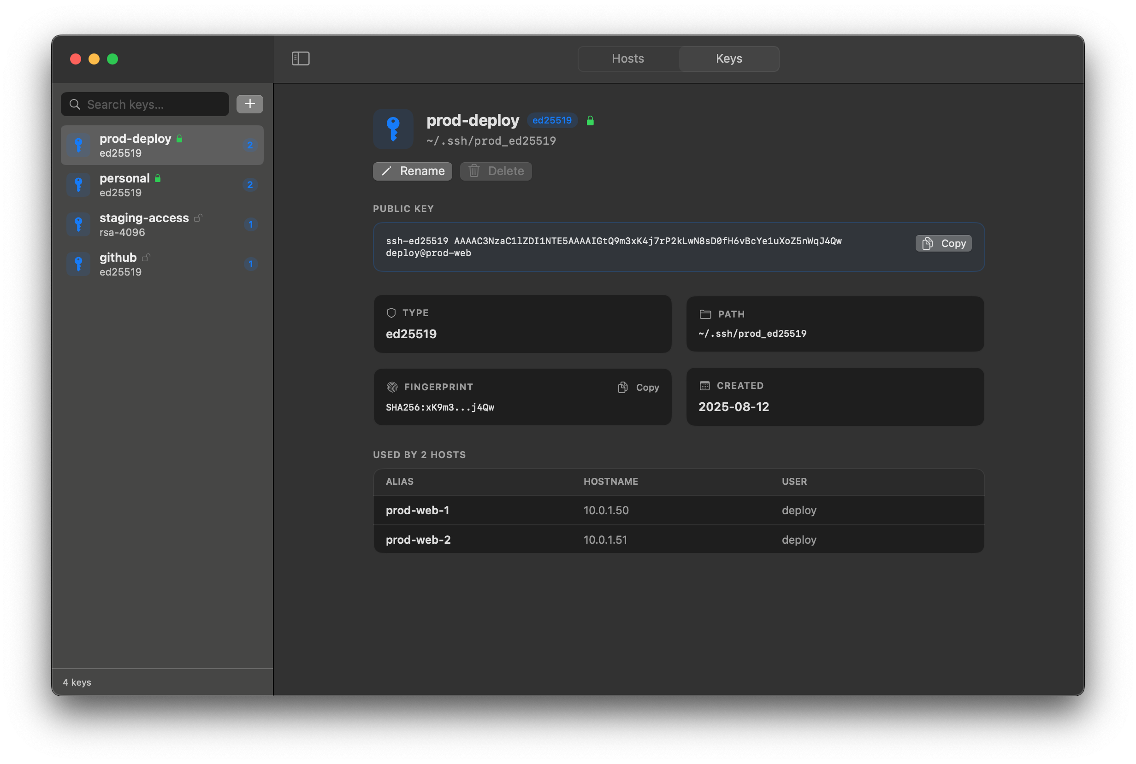Click the large key icon in detail header
The width and height of the screenshot is (1136, 764).
(x=393, y=129)
